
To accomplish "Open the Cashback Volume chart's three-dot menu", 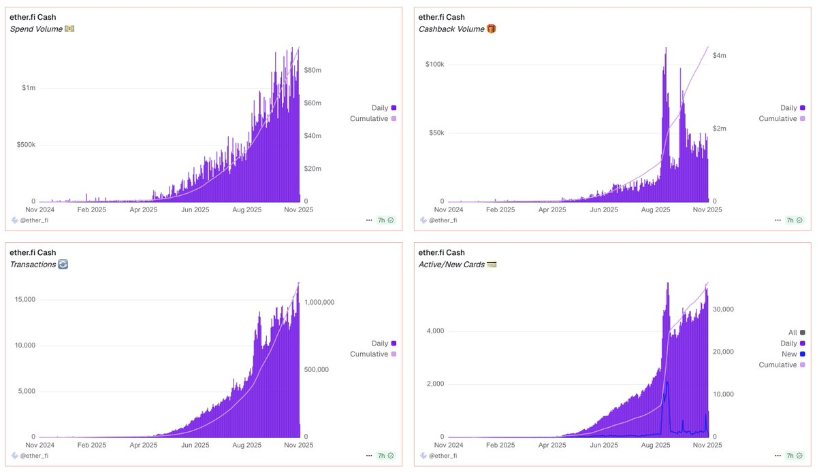I will [778, 220].
